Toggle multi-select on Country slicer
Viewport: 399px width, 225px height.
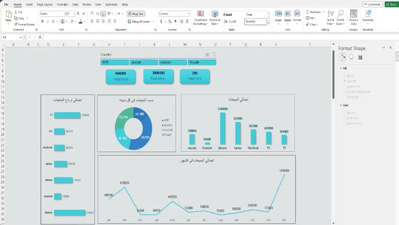pyautogui.click(x=207, y=55)
